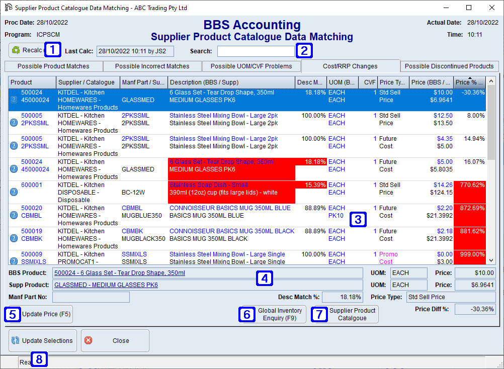Click the red X icon on the Close button

(x=89, y=340)
